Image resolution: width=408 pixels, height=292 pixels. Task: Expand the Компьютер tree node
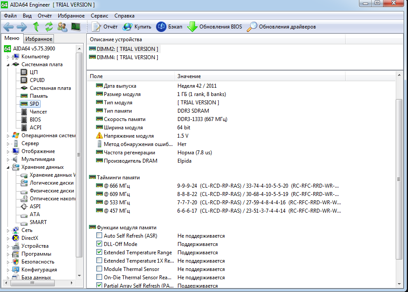[x=8, y=57]
